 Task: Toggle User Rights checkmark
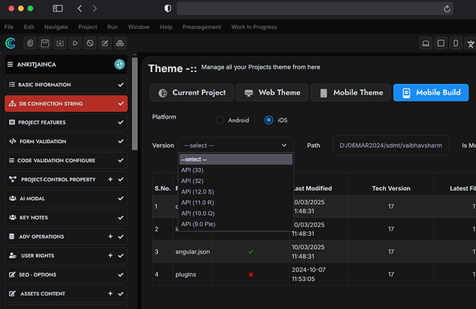coord(120,256)
